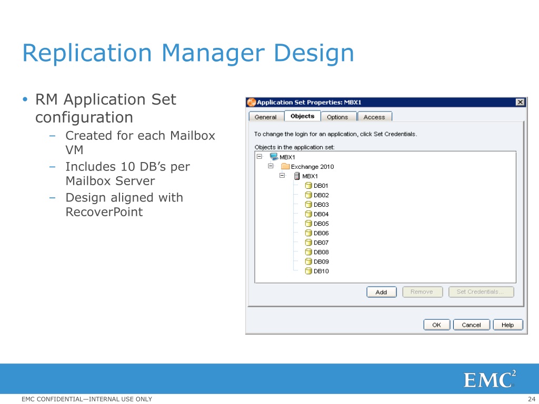Click the EMC logo in the footer
Screen dimensions: 539x404
click(490, 379)
